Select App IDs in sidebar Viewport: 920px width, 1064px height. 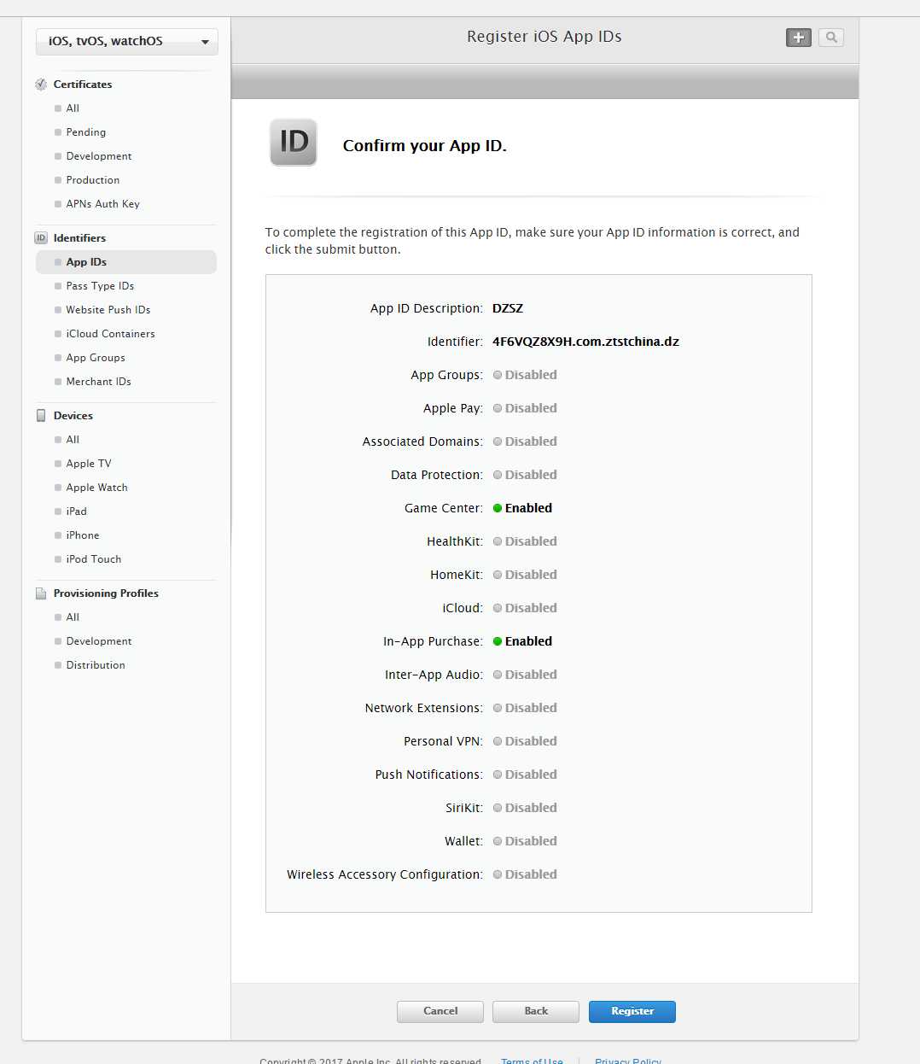(126, 262)
